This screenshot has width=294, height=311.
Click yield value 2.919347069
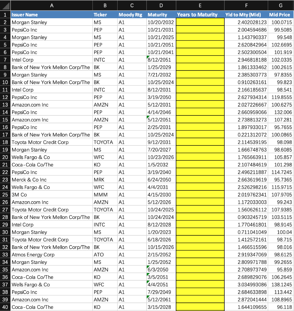click(246, 255)
